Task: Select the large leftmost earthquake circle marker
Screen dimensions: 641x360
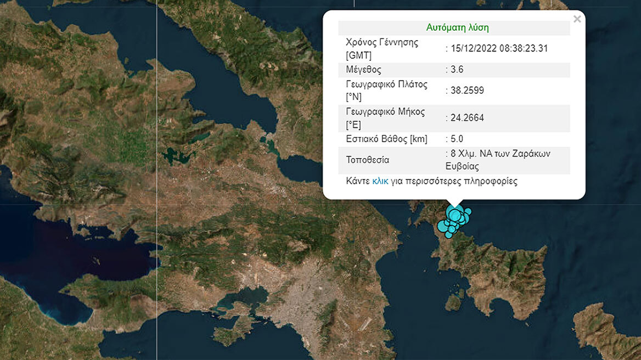Action: tap(442, 226)
